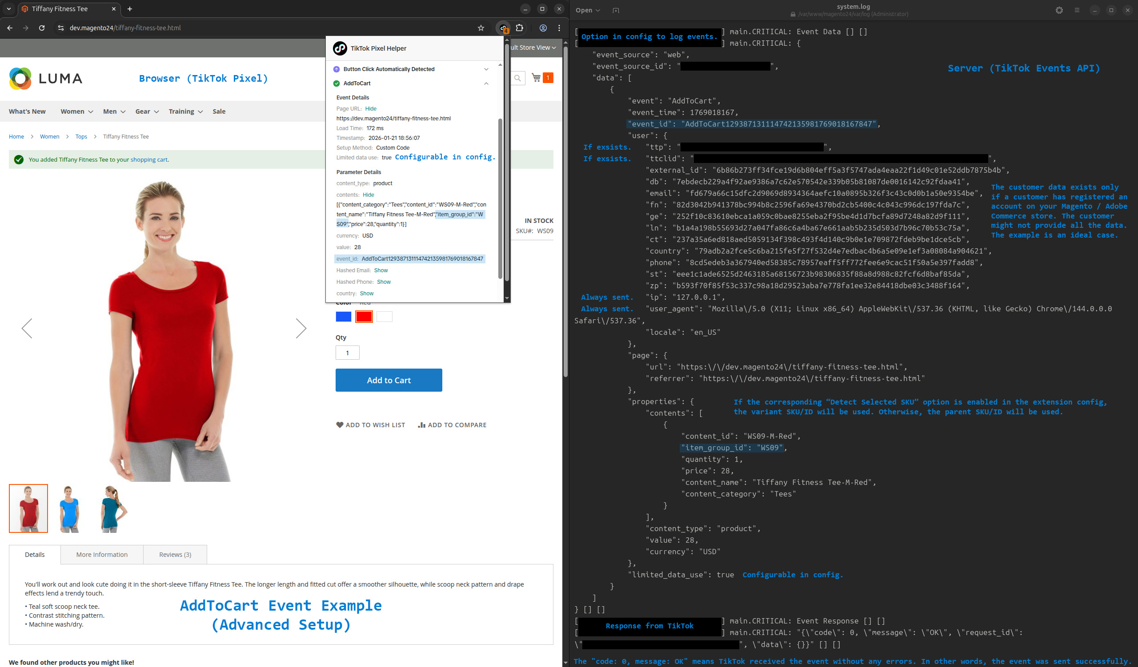
Task: Click the store search magnifier icon
Action: [517, 78]
